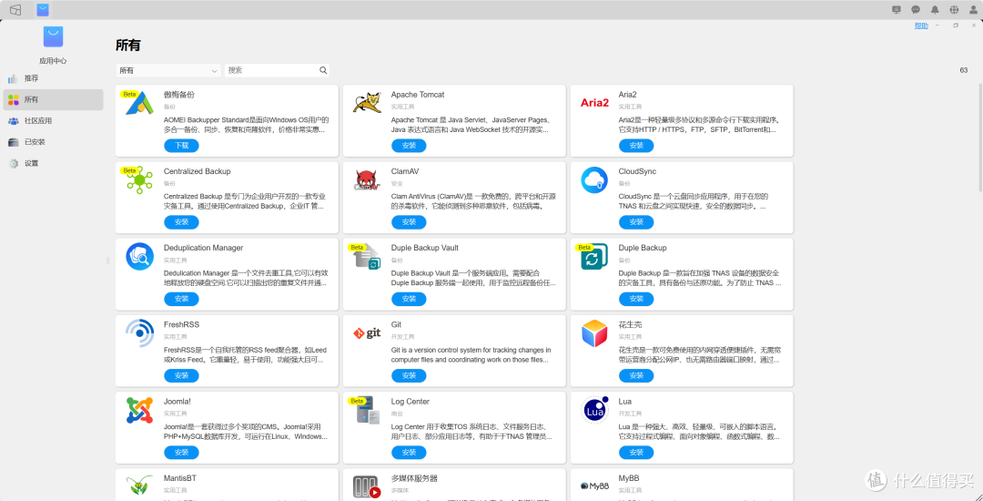Click the MyBB logo icon
Screen dimensions: 983x501
594,486
